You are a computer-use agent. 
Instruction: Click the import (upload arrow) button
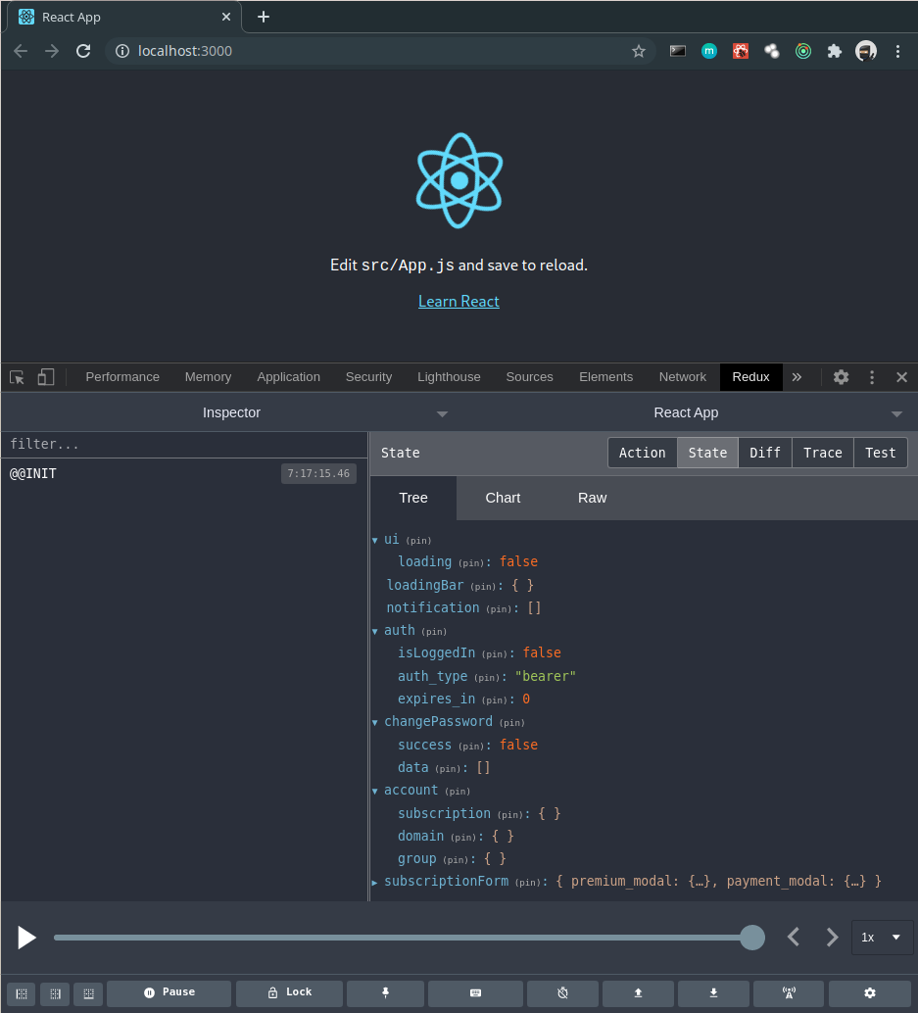pyautogui.click(x=638, y=993)
